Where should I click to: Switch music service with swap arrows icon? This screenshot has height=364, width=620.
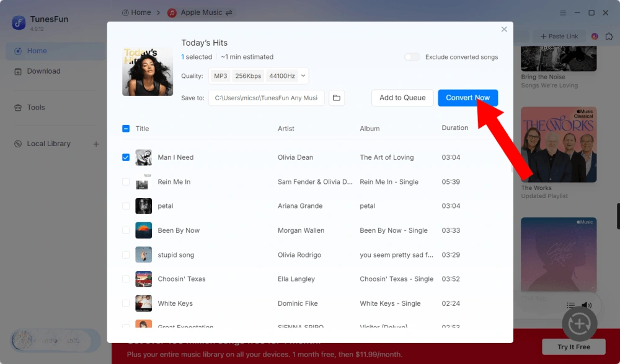point(229,12)
